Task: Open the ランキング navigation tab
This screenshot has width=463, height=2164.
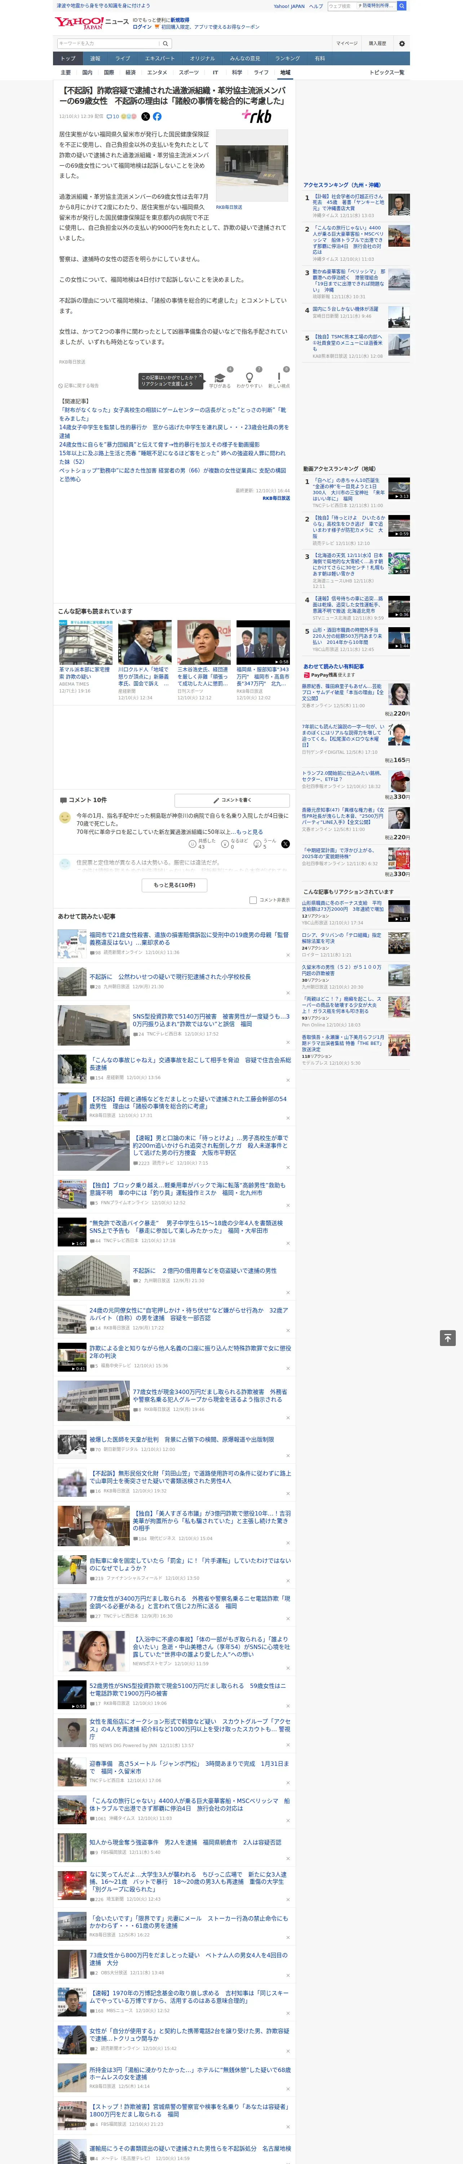Action: [x=287, y=59]
